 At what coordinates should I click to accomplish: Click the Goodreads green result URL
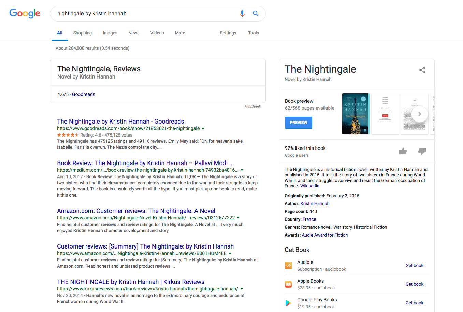[x=128, y=129]
